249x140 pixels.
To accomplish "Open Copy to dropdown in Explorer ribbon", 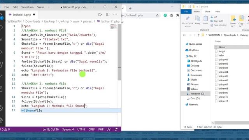I will click(241, 21).
